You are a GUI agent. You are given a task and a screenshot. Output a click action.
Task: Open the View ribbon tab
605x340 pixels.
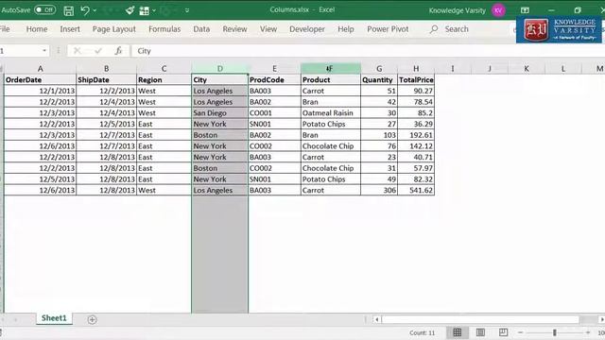pos(268,29)
